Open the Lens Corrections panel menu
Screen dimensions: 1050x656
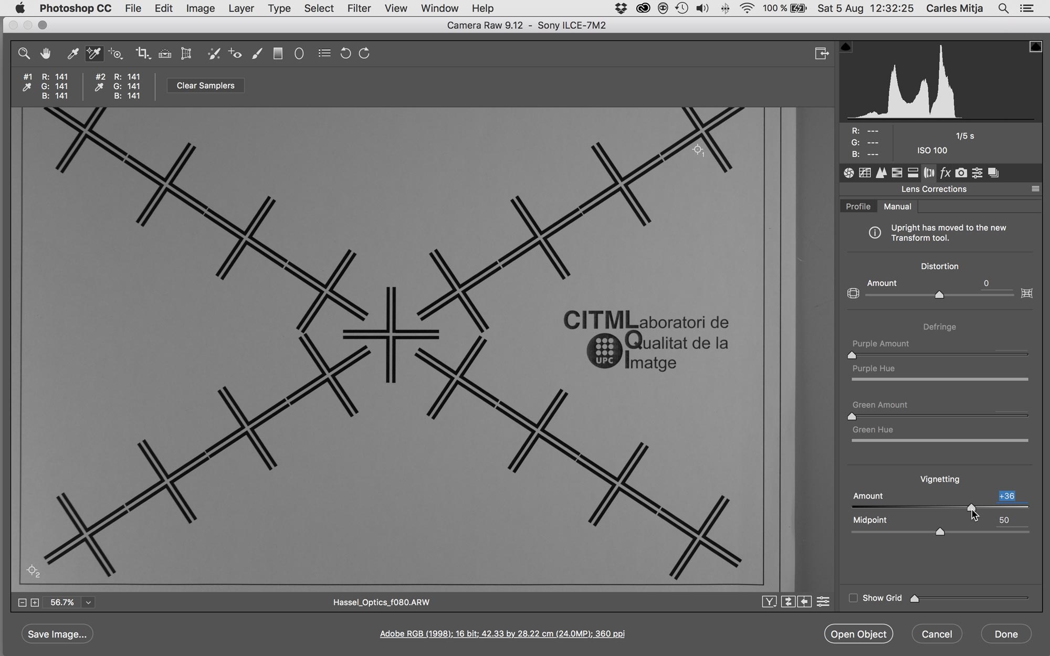(x=1035, y=189)
